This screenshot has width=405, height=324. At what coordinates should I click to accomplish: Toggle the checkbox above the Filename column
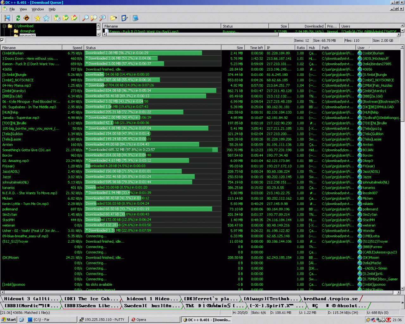pyautogui.click(x=2, y=40)
